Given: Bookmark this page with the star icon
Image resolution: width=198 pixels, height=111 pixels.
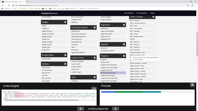Looking at the screenshot, I should tap(188, 6).
